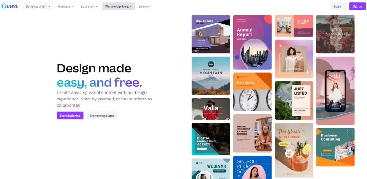Click the Browse templates button
Screen dimensions: 367x179
(102, 116)
